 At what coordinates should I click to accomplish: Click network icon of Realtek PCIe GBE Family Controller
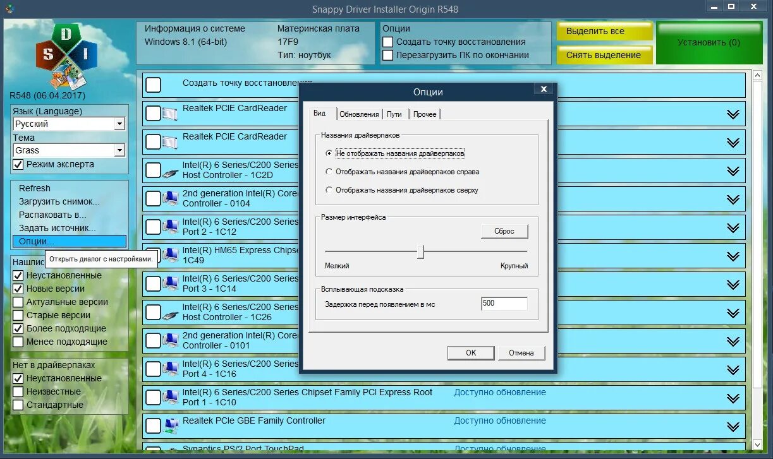tap(170, 426)
